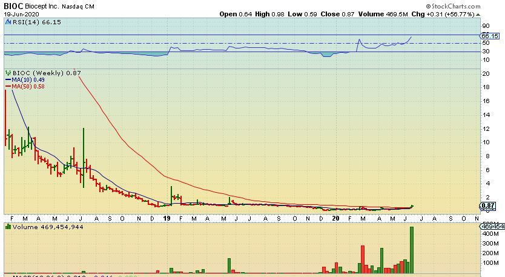Click the 100M mark on the volume axis
Screen dimensions: 505x277
pos(490,263)
